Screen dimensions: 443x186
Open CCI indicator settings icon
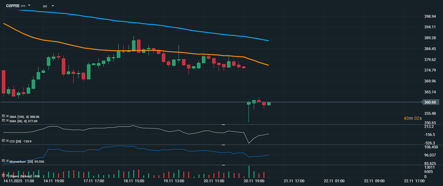(x=3, y=141)
